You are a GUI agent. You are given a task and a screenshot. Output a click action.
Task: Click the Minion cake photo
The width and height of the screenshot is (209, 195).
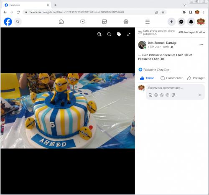pos(68,111)
